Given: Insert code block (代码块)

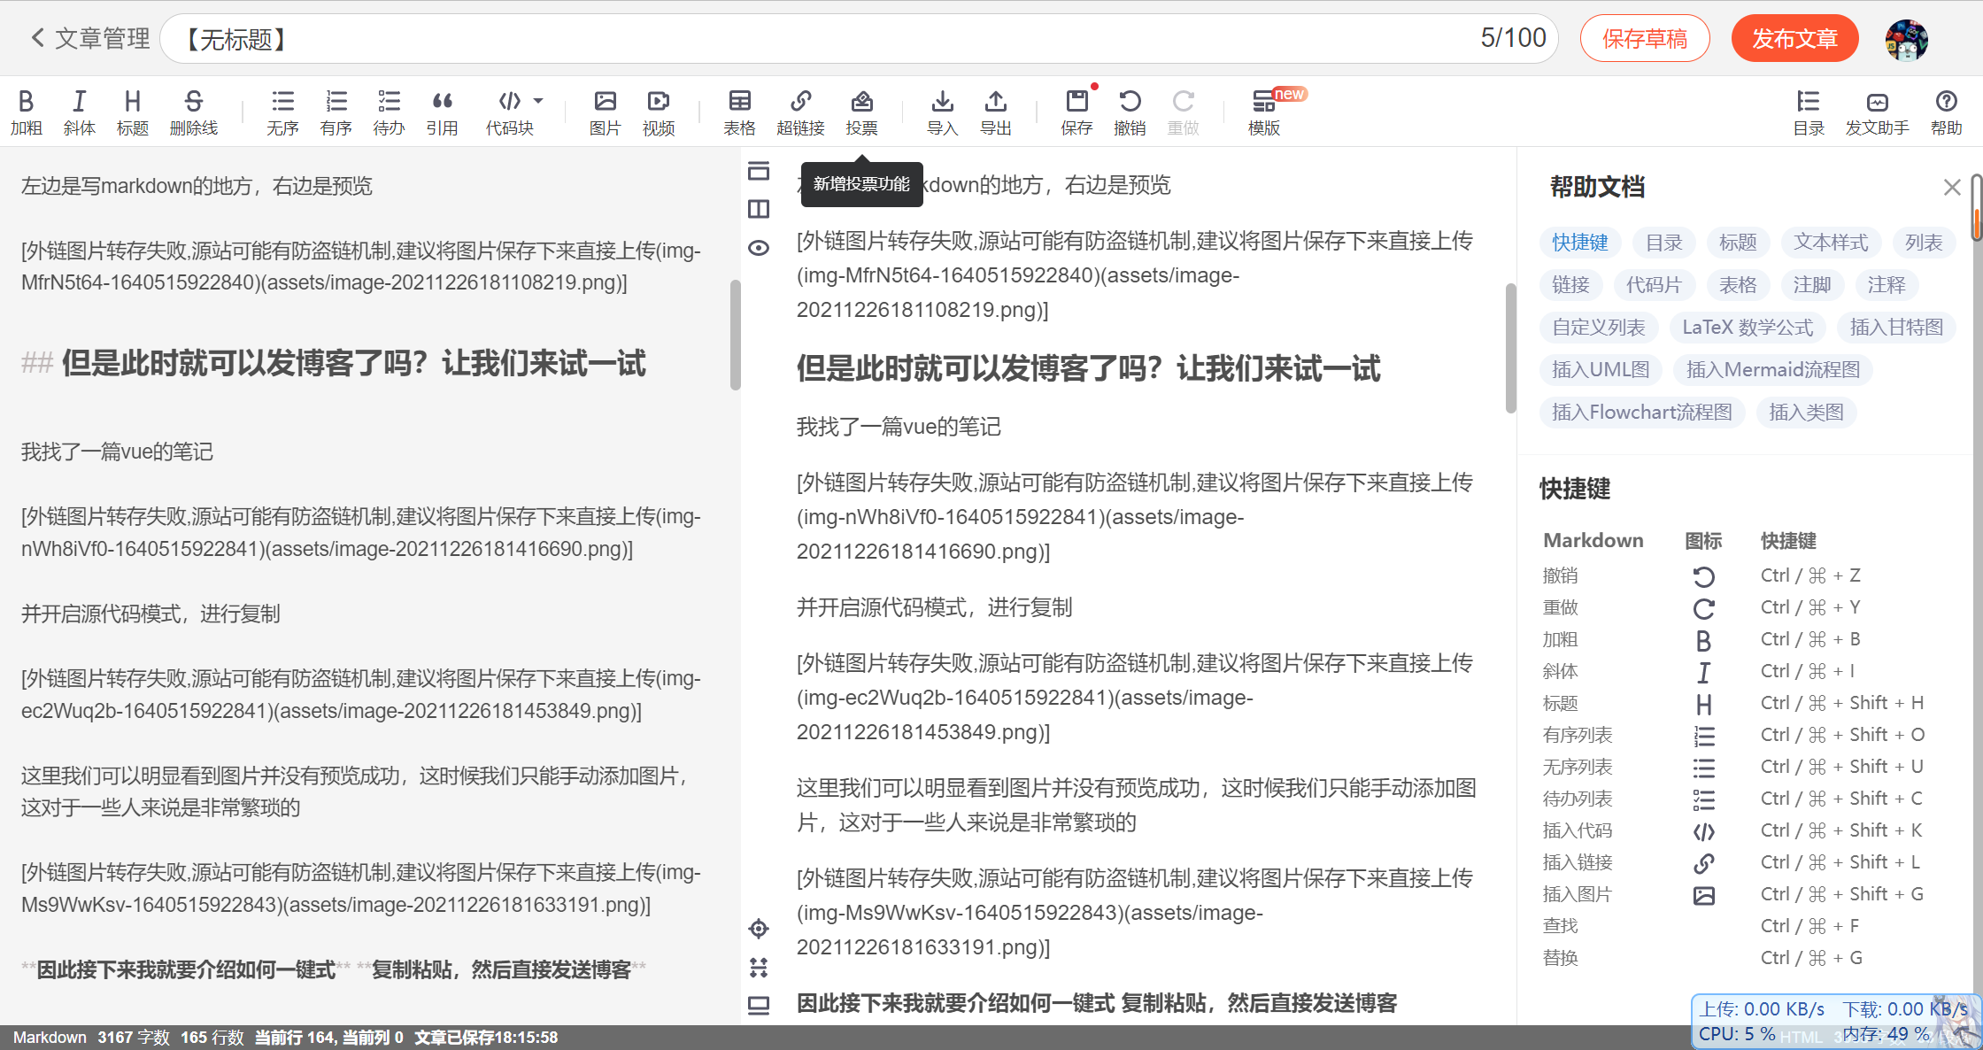Looking at the screenshot, I should pyautogui.click(x=510, y=112).
